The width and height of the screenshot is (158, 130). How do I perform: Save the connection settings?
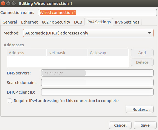point(145,125)
